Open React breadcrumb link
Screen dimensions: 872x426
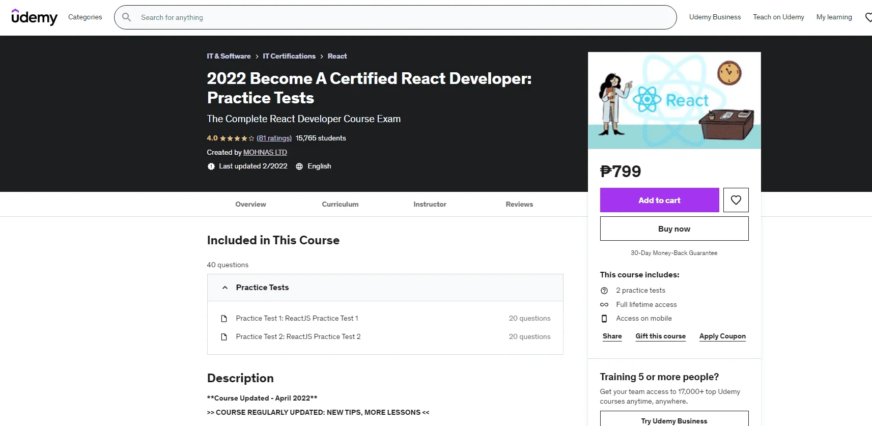[x=337, y=56]
